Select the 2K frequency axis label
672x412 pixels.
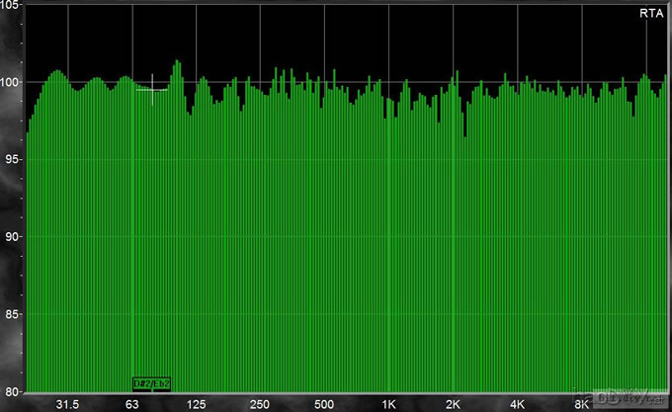point(453,403)
